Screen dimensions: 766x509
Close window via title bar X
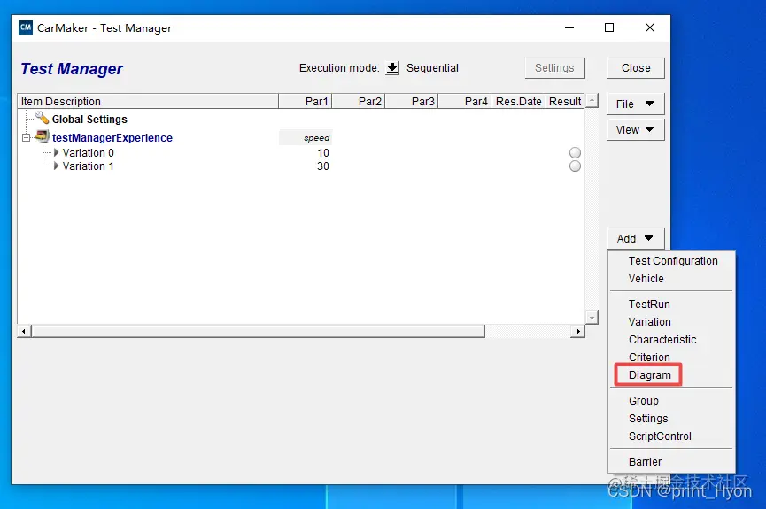(x=650, y=27)
